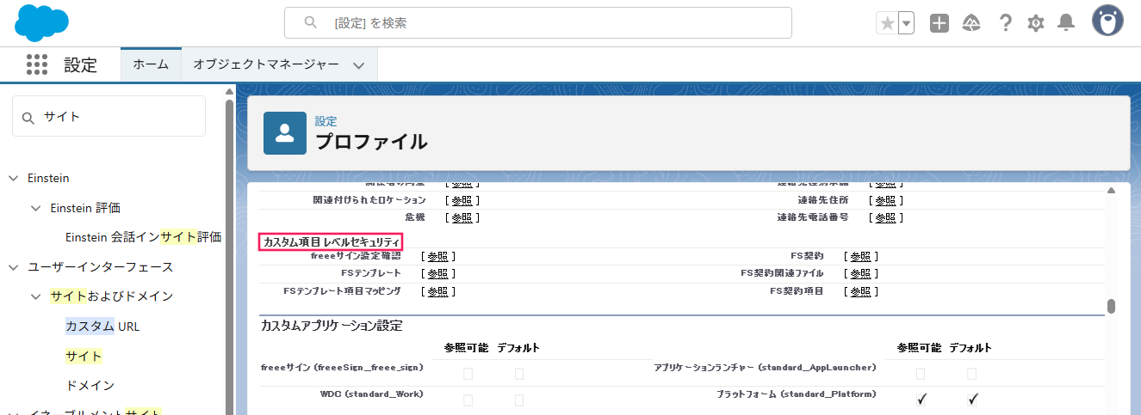Switch to the オブジェクトマネージャー tab
This screenshot has height=415, width=1141.
coord(266,64)
